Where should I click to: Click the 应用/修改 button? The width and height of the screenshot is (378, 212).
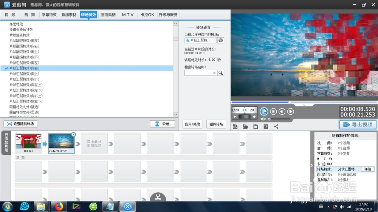pyautogui.click(x=192, y=124)
